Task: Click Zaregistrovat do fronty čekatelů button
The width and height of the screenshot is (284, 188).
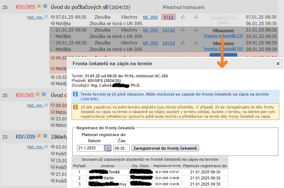Action: coord(165,148)
